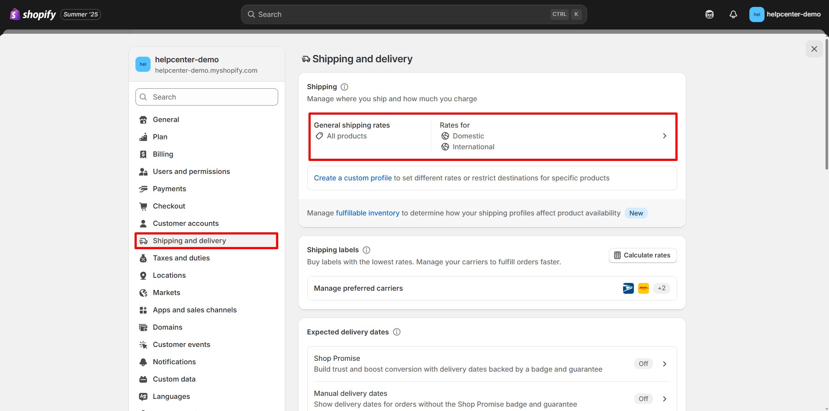The height and width of the screenshot is (411, 829).
Task: Click the Shipping info tooltip icon
Action: pyautogui.click(x=344, y=87)
